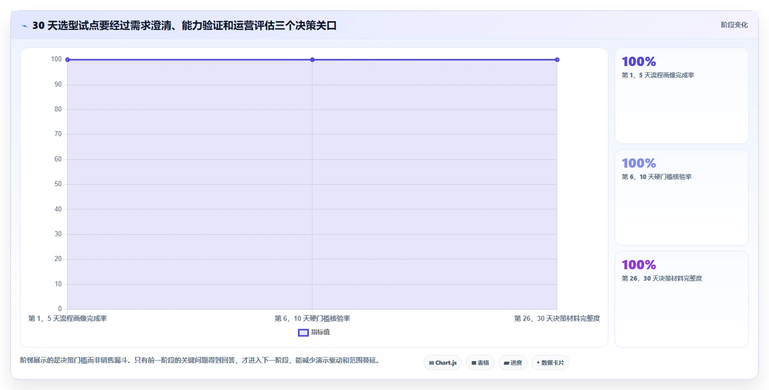This screenshot has height=390, width=769.
Task: Click the 100% value above 第 6，10 天硬门槛核验率 card caption
Action: pyautogui.click(x=639, y=164)
